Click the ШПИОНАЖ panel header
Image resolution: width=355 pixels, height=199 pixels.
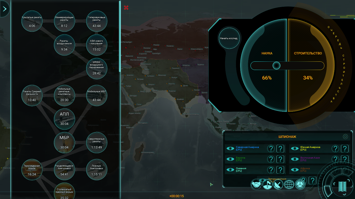tap(287, 137)
